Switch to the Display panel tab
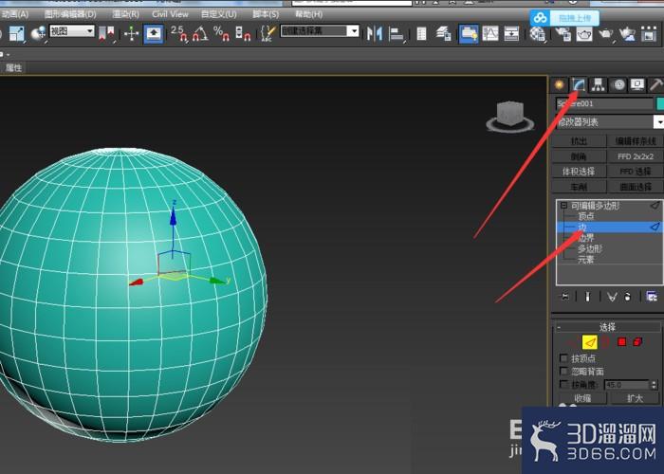This screenshot has width=664, height=474. pos(637,85)
